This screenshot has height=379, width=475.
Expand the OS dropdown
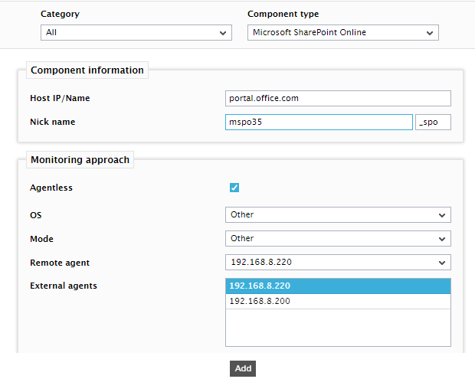click(338, 215)
